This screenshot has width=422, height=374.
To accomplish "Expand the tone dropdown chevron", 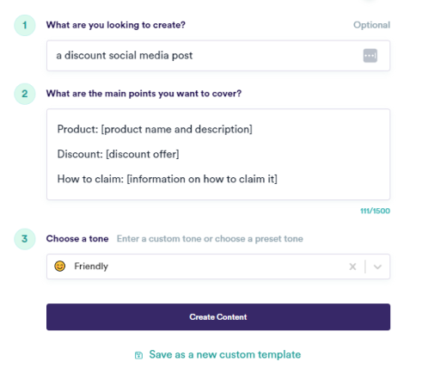I will (377, 267).
